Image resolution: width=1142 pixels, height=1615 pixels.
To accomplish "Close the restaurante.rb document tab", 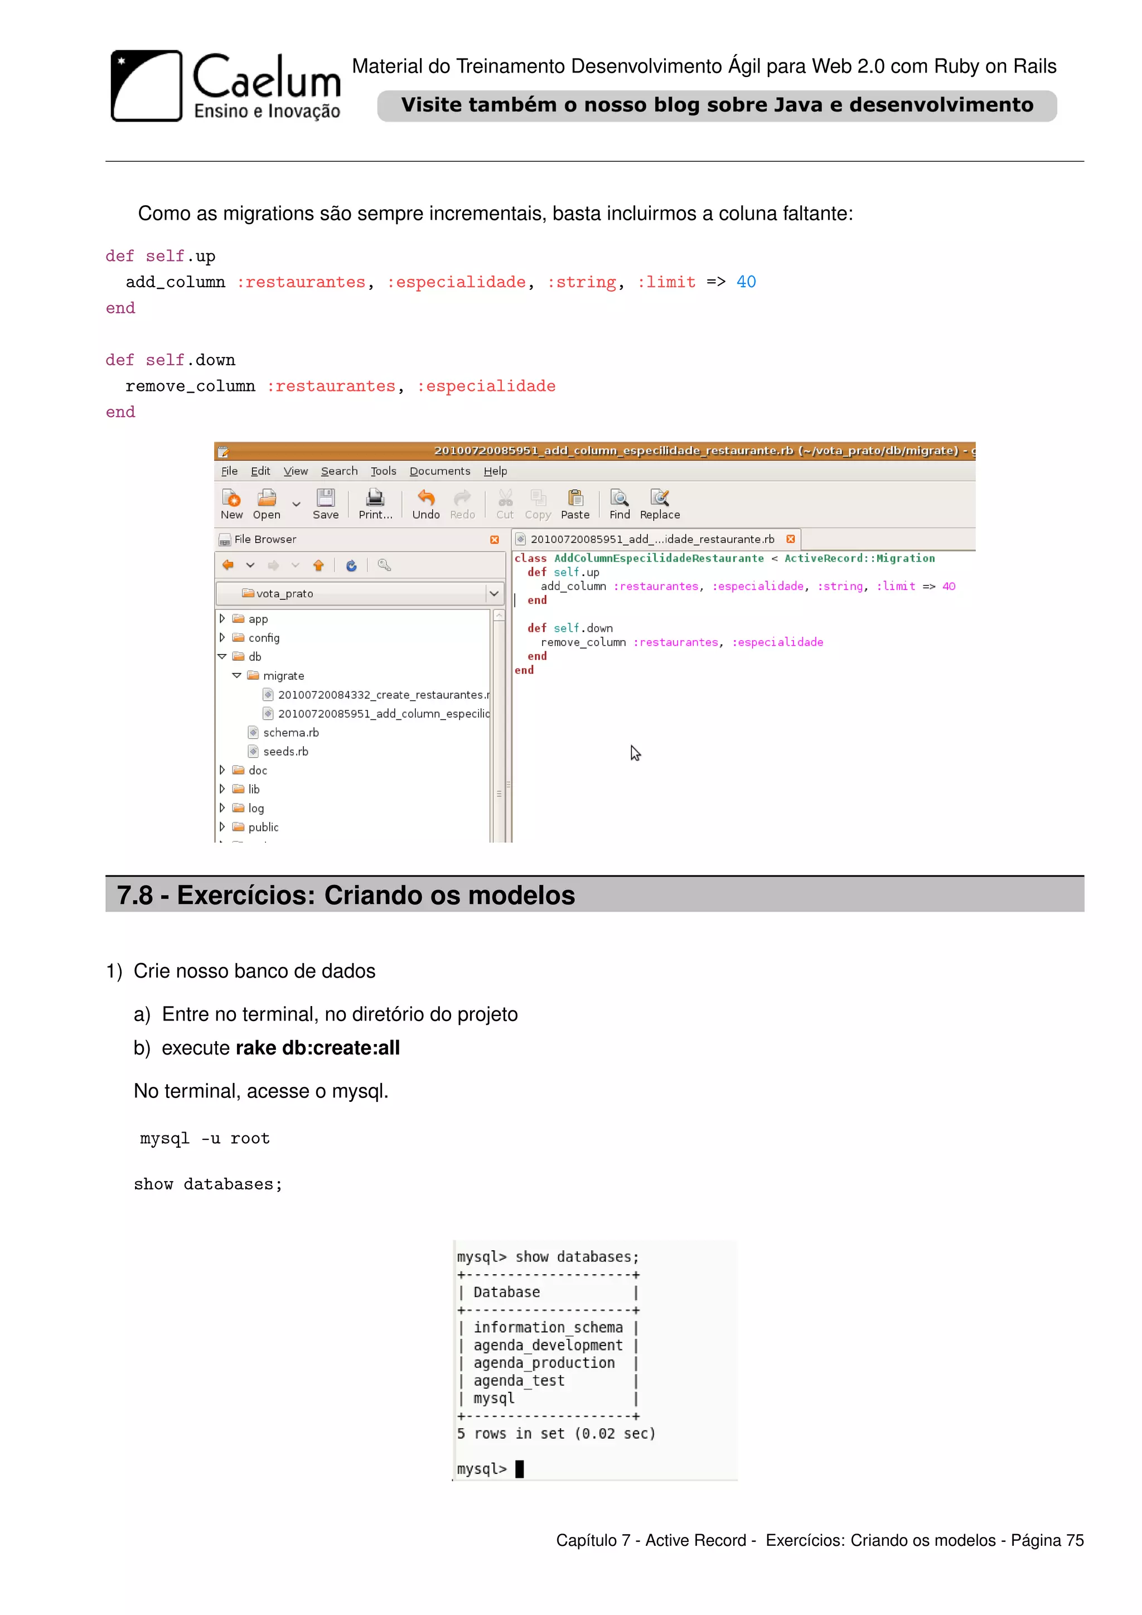I will point(790,539).
